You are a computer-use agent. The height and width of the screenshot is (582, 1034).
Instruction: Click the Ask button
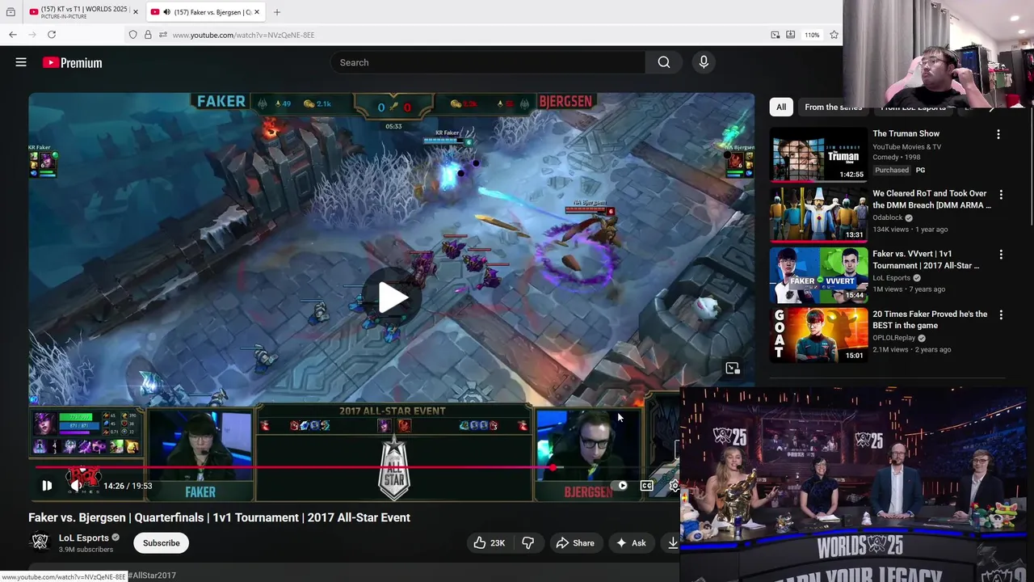[631, 543]
